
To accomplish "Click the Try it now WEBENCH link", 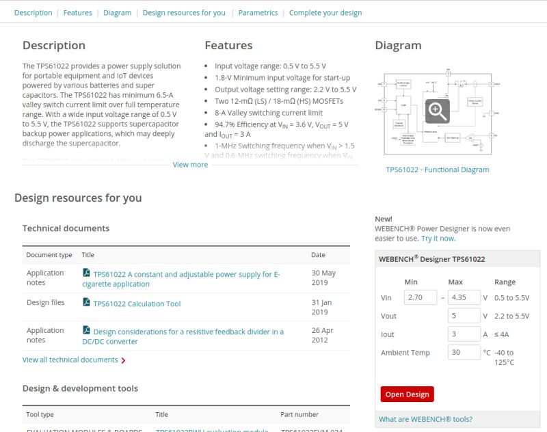I will tap(438, 239).
